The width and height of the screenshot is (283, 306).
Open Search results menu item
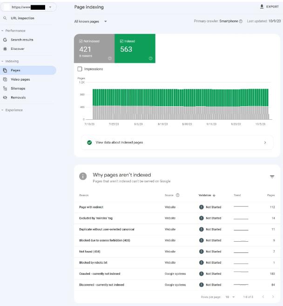point(28,40)
